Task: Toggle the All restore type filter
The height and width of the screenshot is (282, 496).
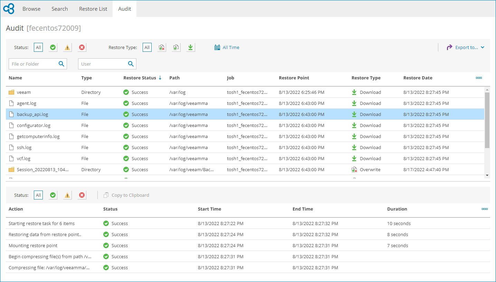Action: [147, 48]
